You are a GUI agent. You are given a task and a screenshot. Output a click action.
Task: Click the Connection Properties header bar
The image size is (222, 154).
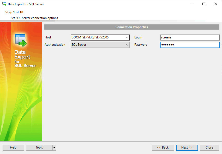131,27
